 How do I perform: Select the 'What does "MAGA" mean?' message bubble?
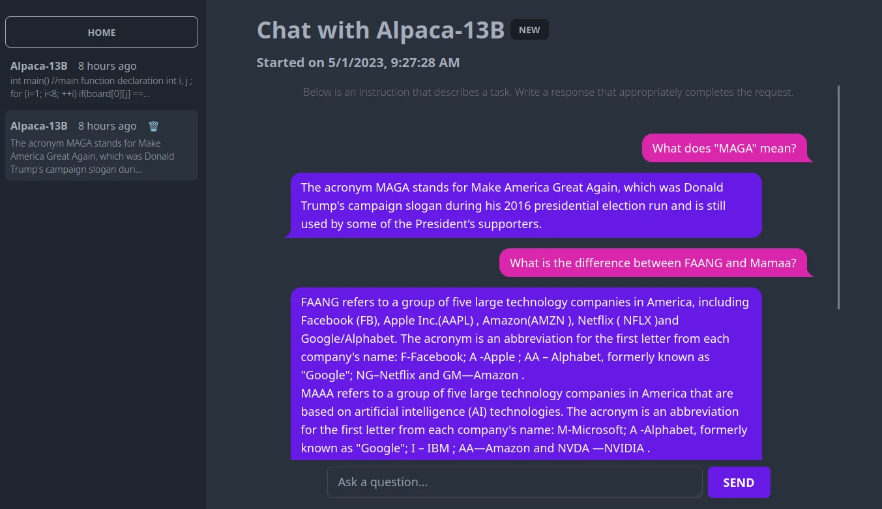[x=724, y=148]
